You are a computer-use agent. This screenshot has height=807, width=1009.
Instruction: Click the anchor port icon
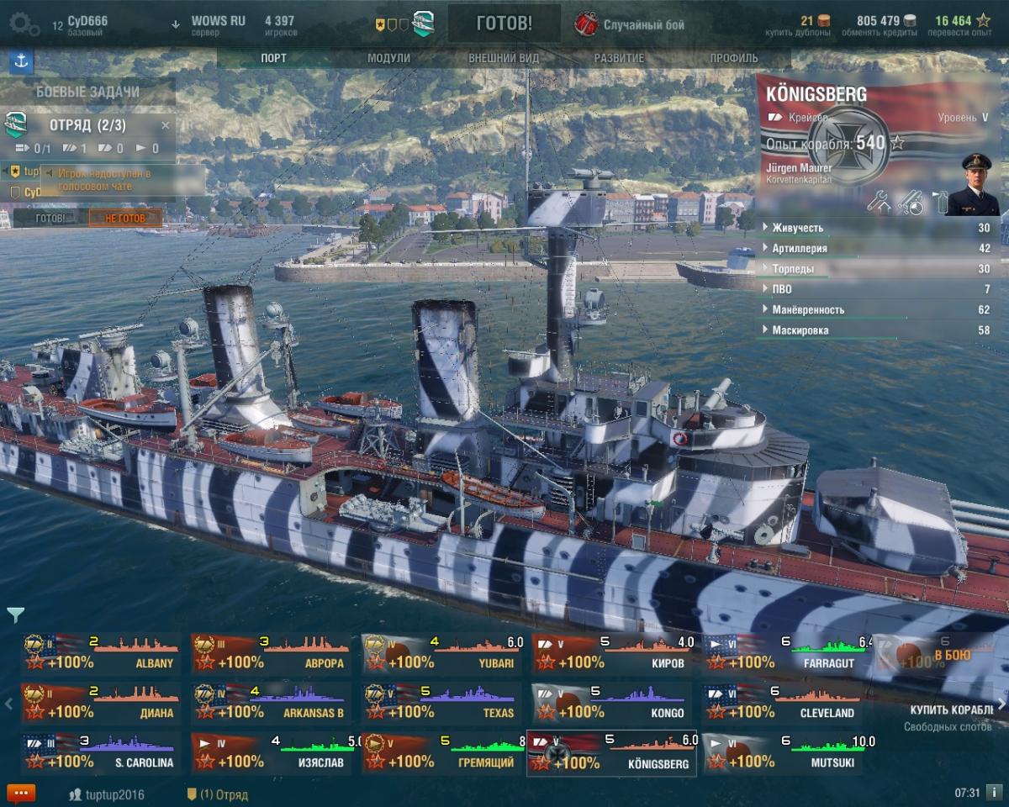tap(20, 62)
